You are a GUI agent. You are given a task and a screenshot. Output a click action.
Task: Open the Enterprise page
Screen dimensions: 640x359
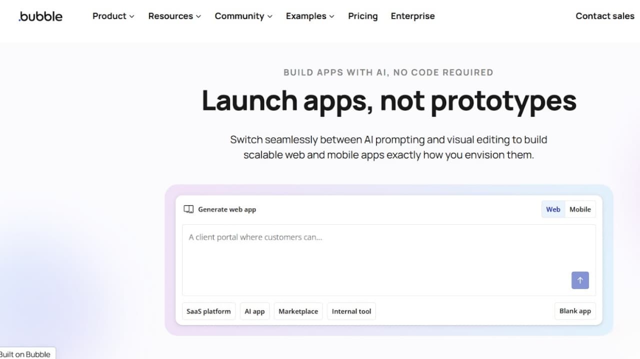tap(413, 16)
